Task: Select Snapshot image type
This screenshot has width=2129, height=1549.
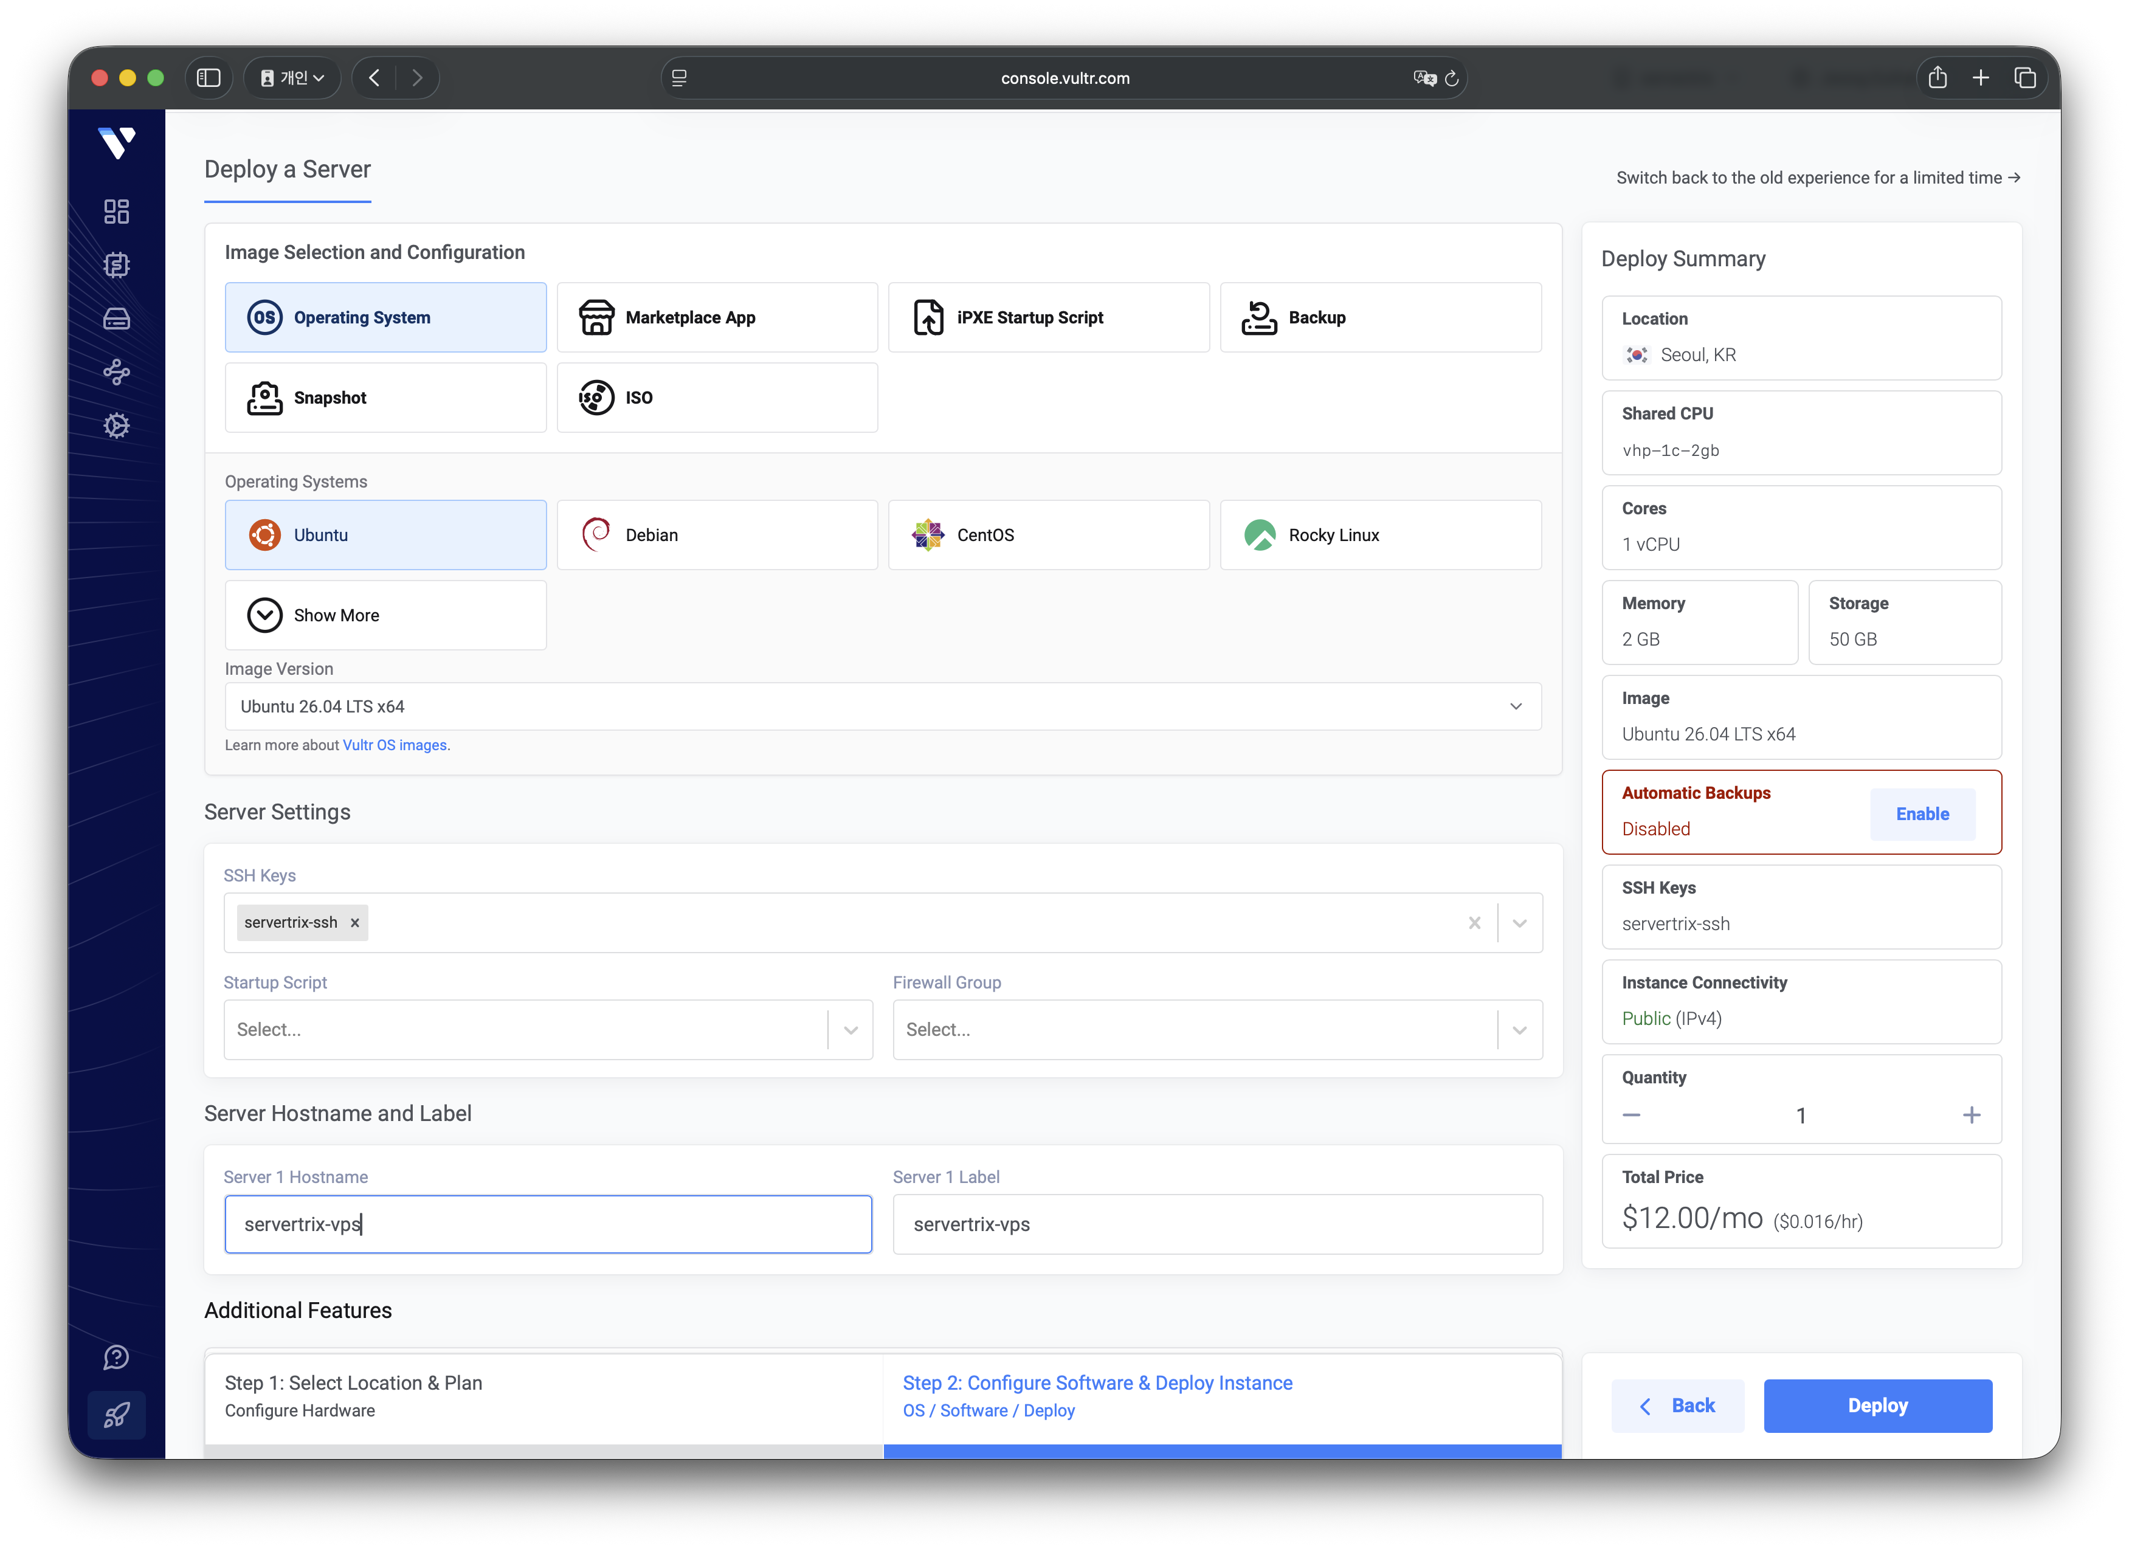Action: pos(386,397)
